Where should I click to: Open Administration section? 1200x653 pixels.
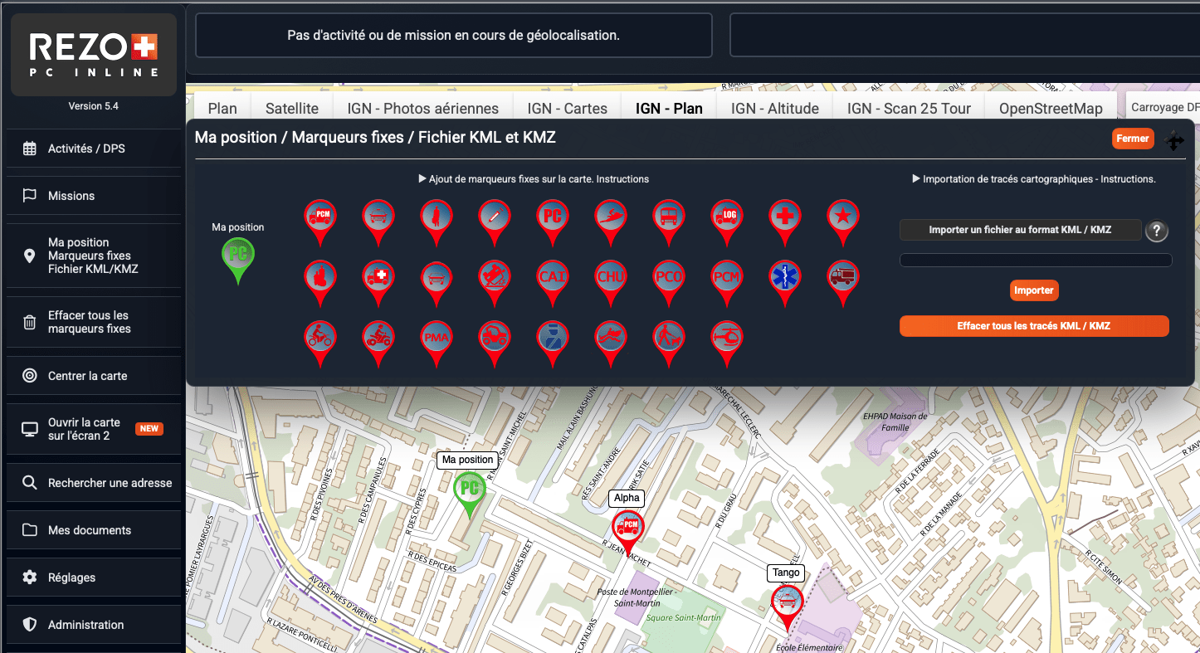(x=94, y=625)
